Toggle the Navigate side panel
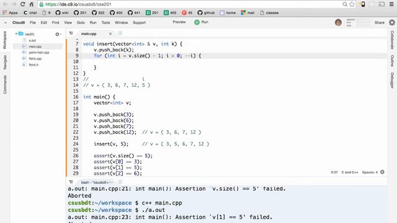 click(x=5, y=62)
